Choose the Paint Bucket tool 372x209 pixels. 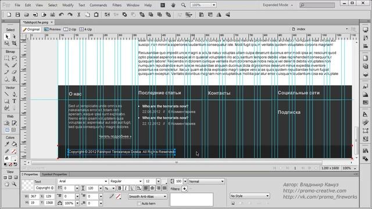[14, 144]
